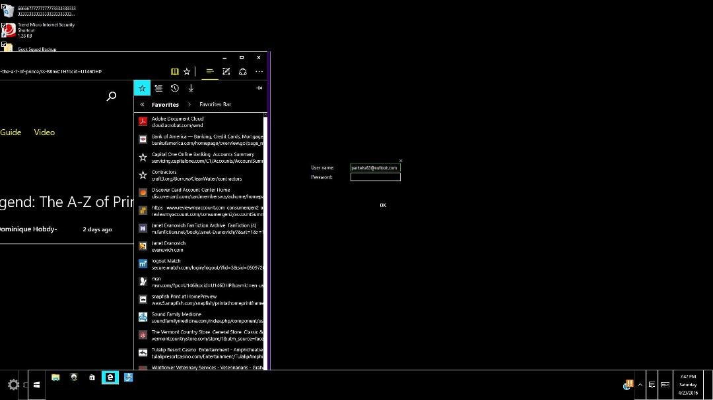Click Microsoft Edge taskbar icon

click(110, 378)
